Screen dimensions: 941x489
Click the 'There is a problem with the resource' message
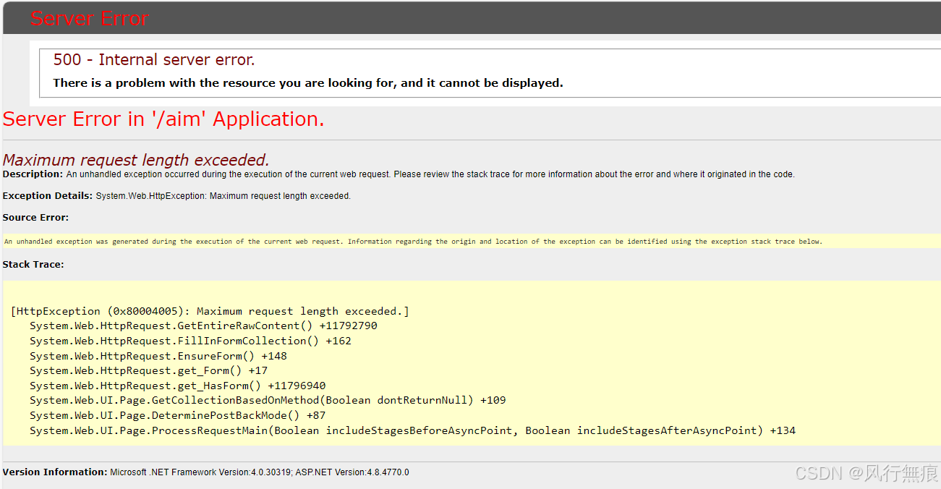(x=307, y=83)
